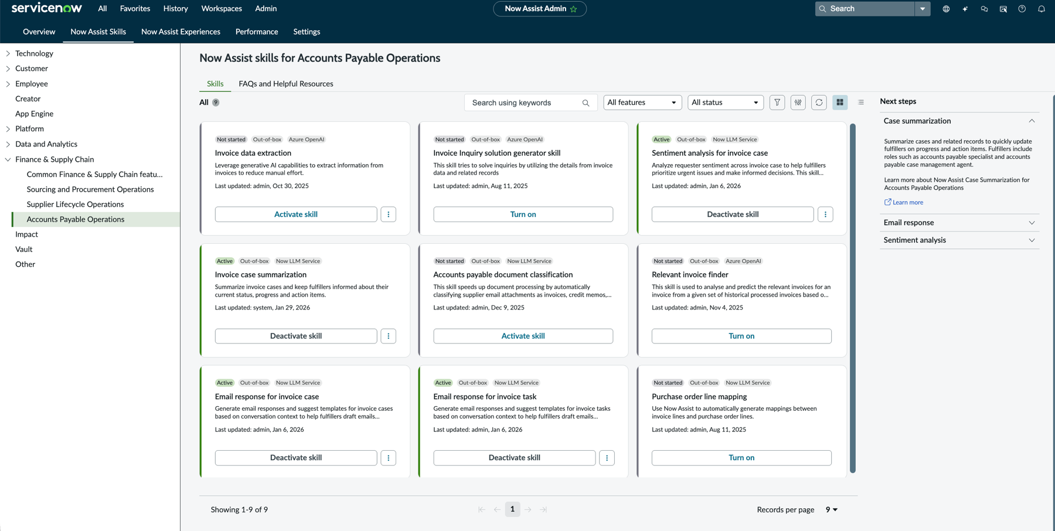1055x531 pixels.
Task: Follow the Learn more link
Action: 904,203
